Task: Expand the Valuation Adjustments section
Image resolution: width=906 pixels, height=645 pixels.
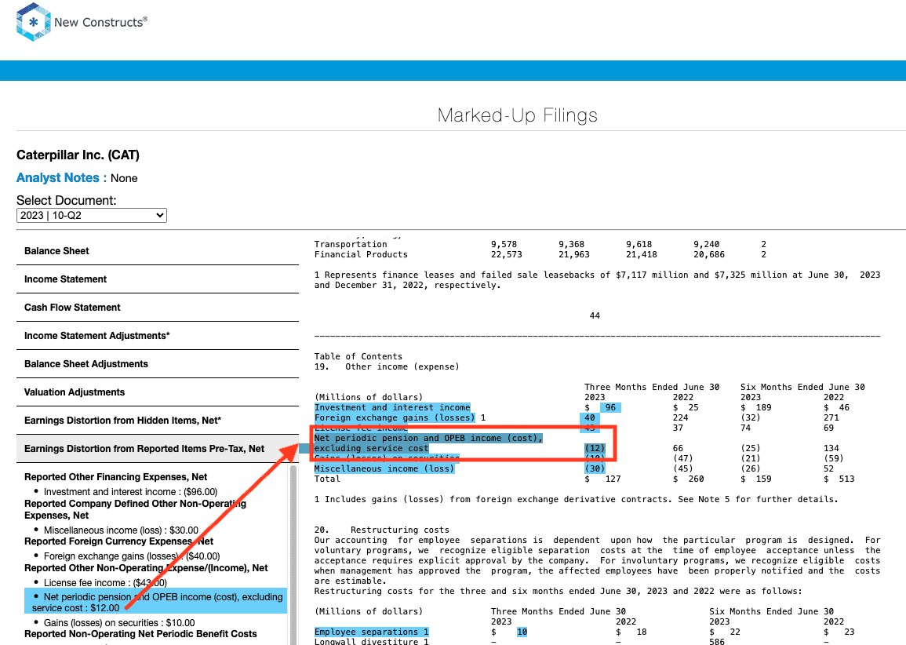Action: click(x=158, y=392)
